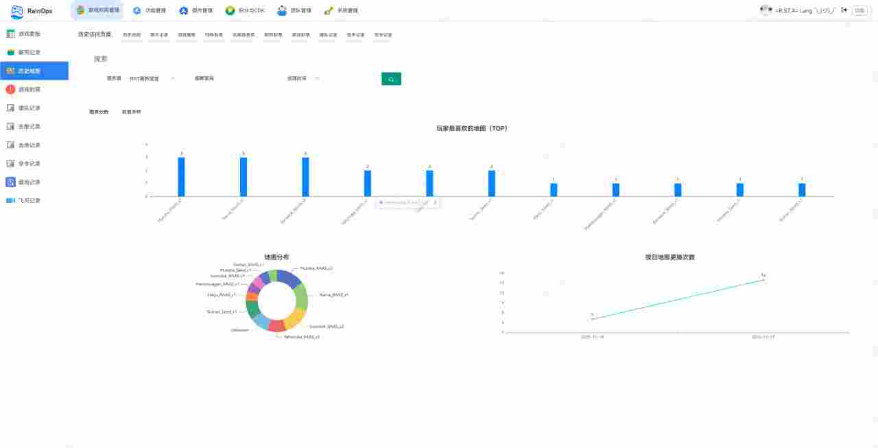Click the outlined button at top right
Viewport: 878px width, 448px height.
(x=859, y=10)
